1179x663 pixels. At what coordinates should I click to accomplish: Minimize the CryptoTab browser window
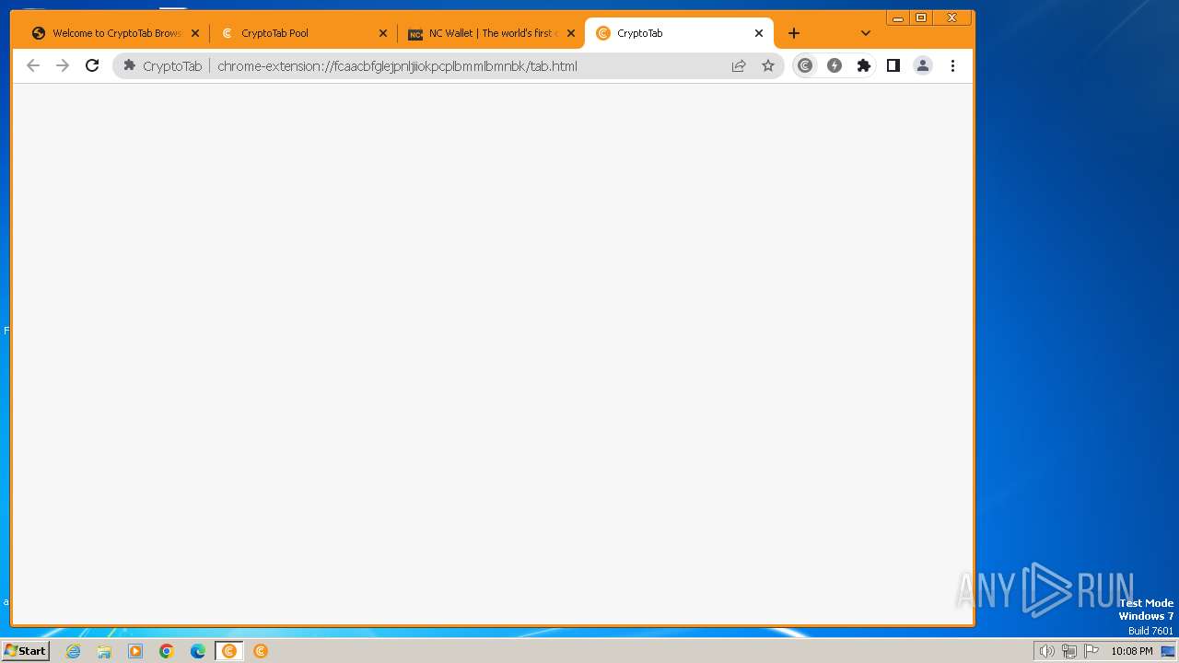pos(898,17)
